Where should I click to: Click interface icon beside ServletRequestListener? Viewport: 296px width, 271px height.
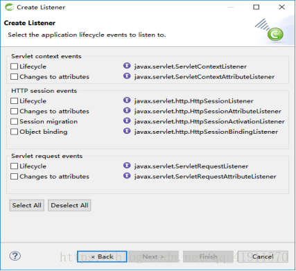point(127,166)
